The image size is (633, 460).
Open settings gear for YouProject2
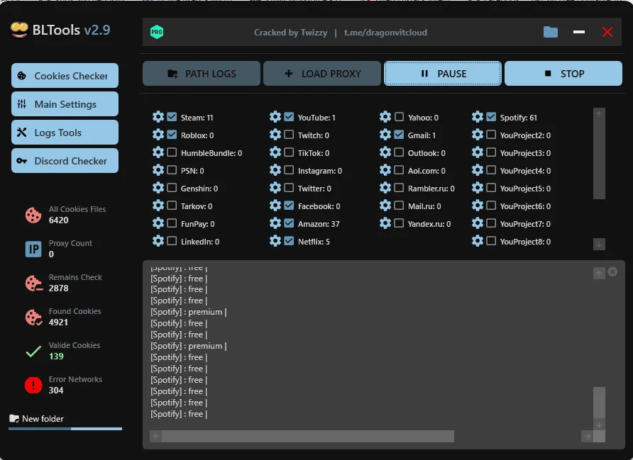coord(478,135)
